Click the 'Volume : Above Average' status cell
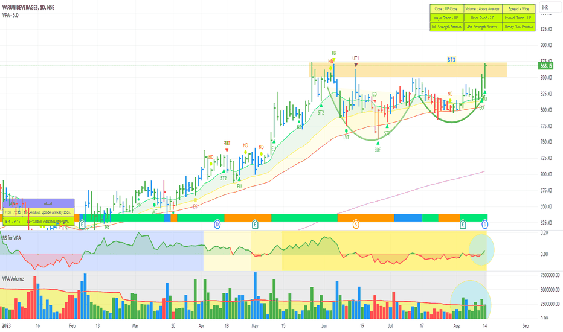The image size is (563, 332). 482,9
